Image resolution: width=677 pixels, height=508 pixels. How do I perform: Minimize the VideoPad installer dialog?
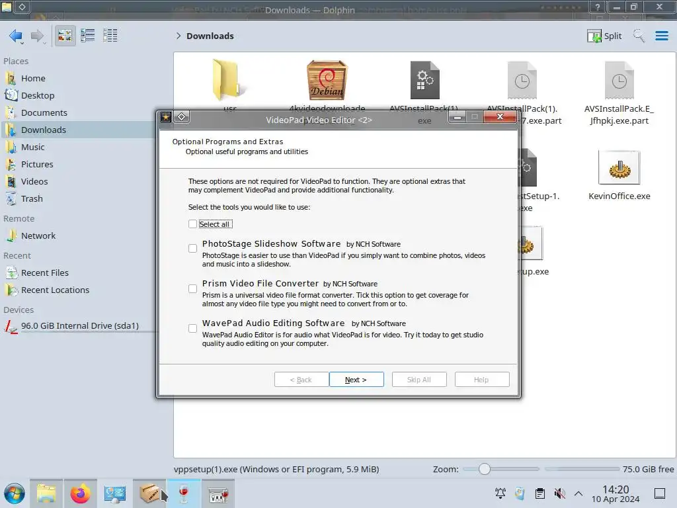tap(458, 116)
